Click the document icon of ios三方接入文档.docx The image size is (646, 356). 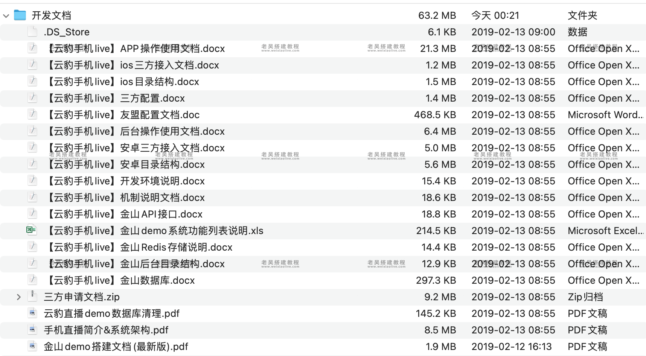click(32, 65)
